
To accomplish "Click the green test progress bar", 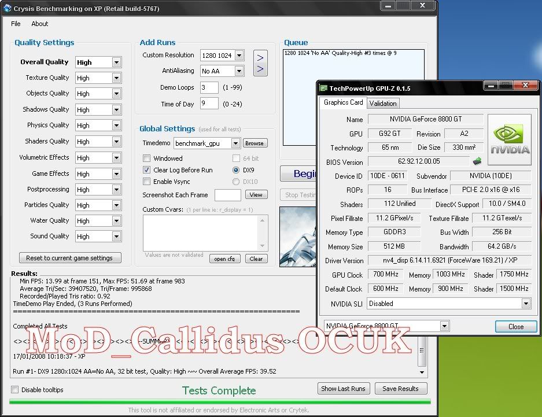I will [x=220, y=401].
